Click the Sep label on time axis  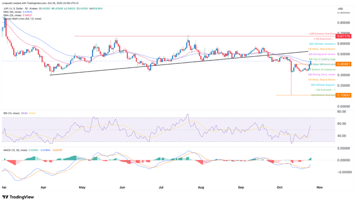click(241, 187)
